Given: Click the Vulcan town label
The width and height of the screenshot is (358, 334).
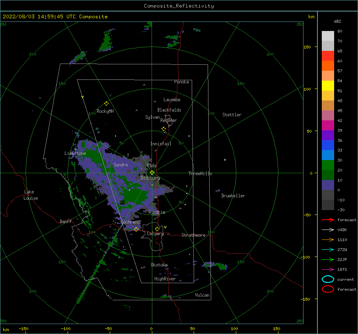Looking at the screenshot, I should pos(202,295).
